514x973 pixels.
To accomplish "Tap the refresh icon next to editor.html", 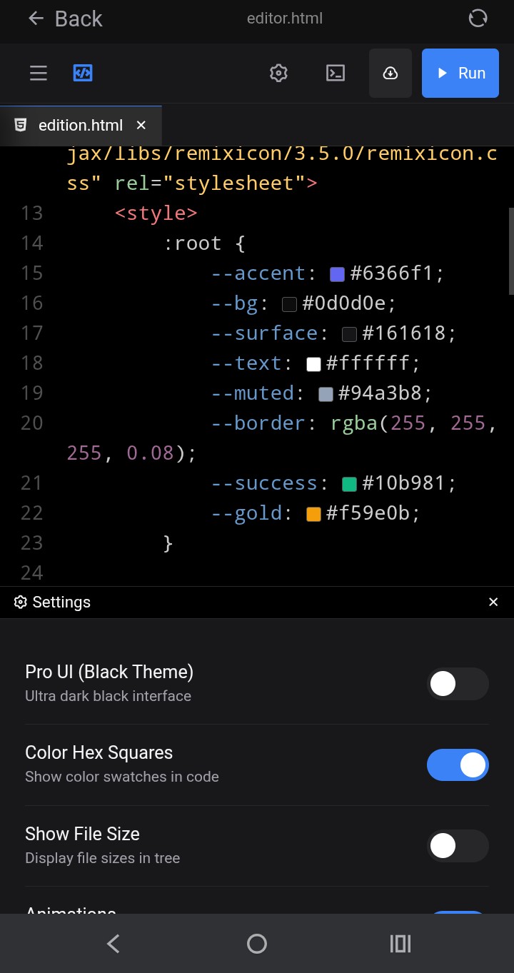I will 478,18.
